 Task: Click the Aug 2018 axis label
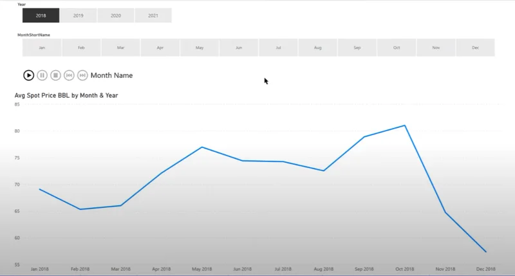(x=324, y=269)
